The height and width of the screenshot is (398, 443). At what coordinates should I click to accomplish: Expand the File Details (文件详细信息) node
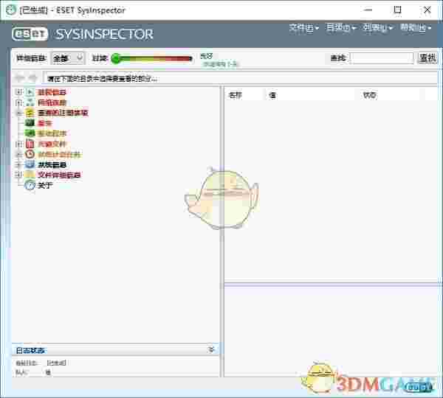18,175
